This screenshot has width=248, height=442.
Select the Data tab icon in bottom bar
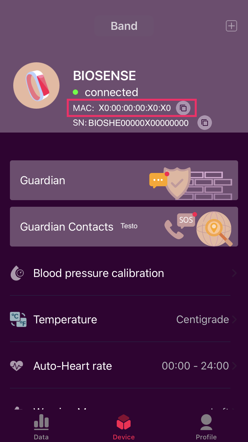point(41,422)
